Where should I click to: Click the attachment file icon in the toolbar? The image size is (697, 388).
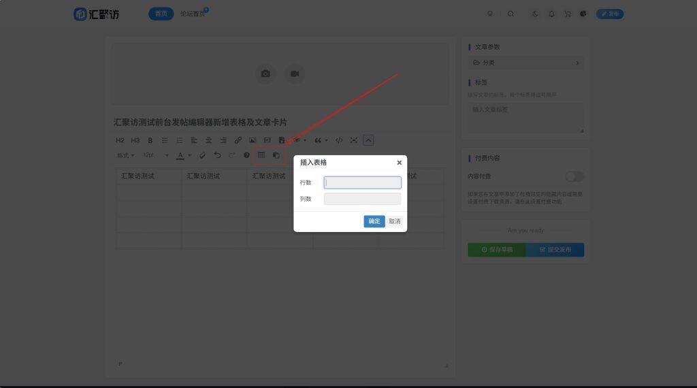tap(281, 140)
